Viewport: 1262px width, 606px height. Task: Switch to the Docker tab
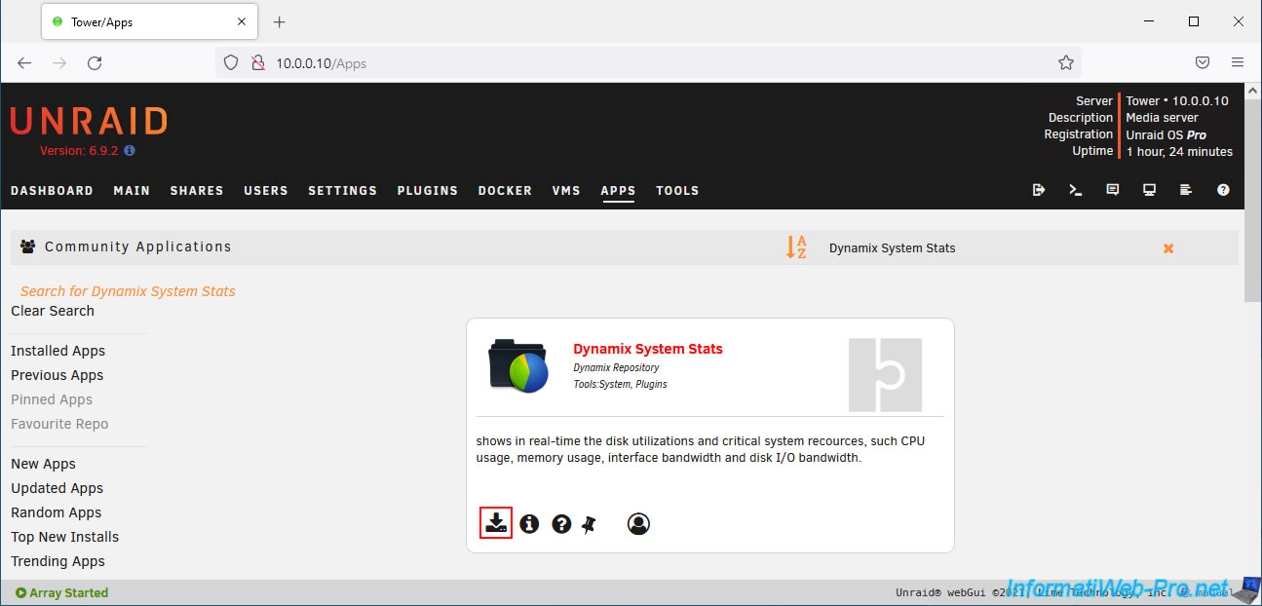pos(505,191)
